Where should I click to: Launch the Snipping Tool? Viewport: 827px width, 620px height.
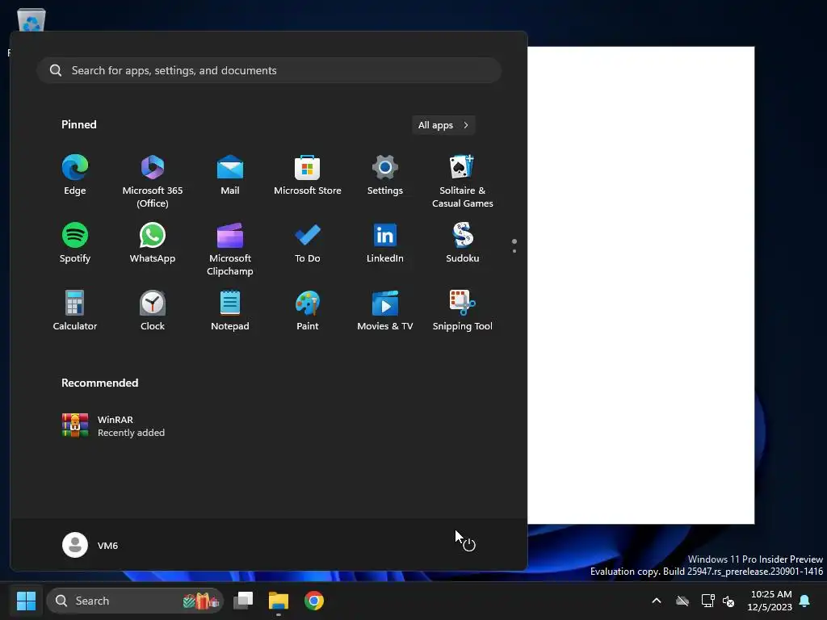pos(463,311)
